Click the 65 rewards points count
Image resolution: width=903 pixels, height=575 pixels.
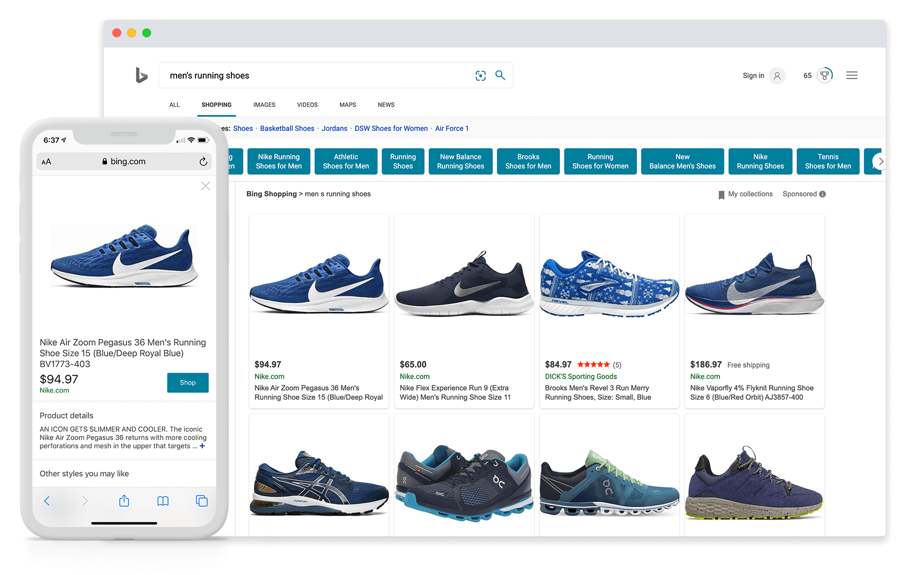tap(807, 76)
